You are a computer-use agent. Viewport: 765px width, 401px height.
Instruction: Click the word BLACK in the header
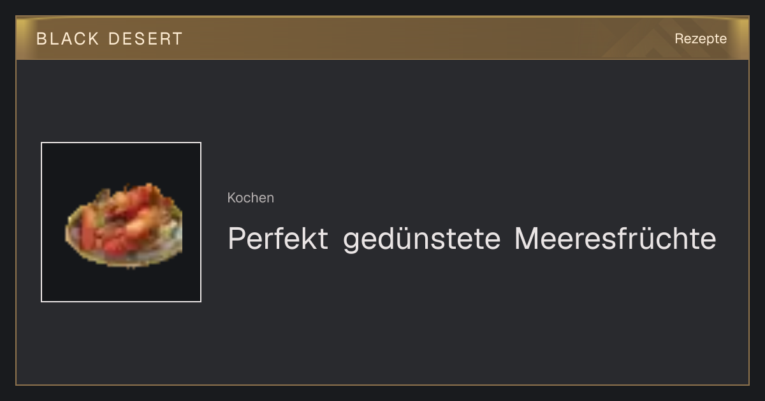pyautogui.click(x=68, y=39)
